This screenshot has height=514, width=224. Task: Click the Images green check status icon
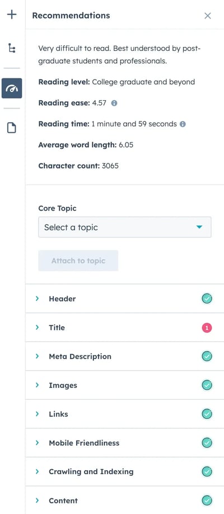[x=207, y=385]
